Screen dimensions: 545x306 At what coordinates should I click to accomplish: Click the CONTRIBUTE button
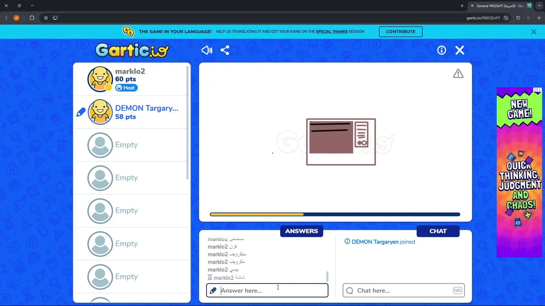pos(401,31)
